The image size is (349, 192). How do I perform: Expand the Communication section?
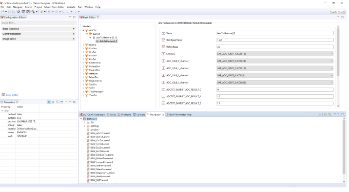tap(74, 34)
